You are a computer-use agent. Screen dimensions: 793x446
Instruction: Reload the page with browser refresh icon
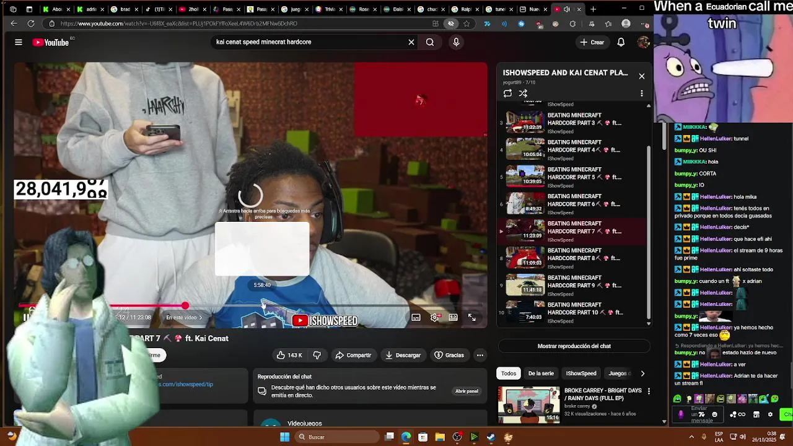(x=31, y=24)
